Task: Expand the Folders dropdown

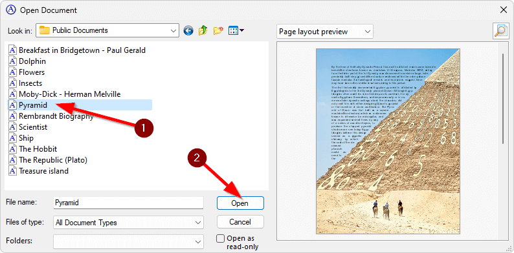Action: point(128,241)
